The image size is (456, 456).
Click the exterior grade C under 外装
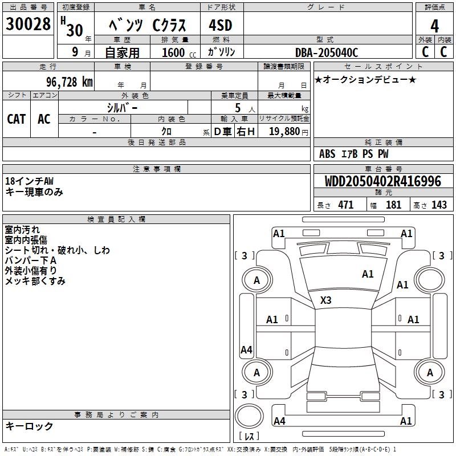tap(425, 52)
